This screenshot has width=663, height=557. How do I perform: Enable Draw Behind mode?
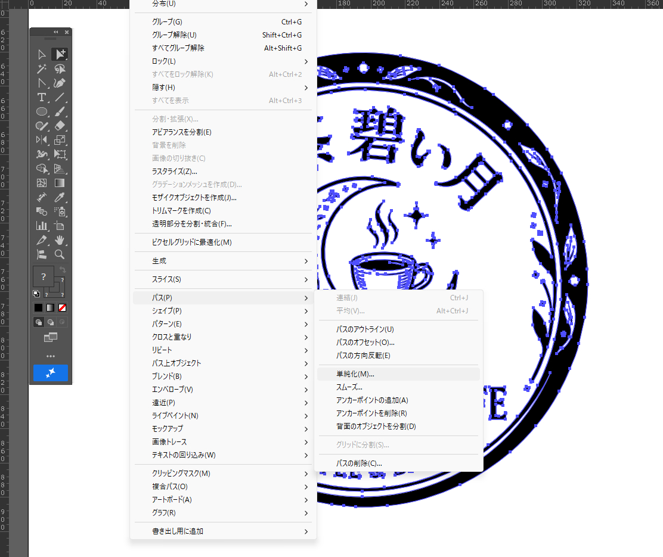pos(50,322)
